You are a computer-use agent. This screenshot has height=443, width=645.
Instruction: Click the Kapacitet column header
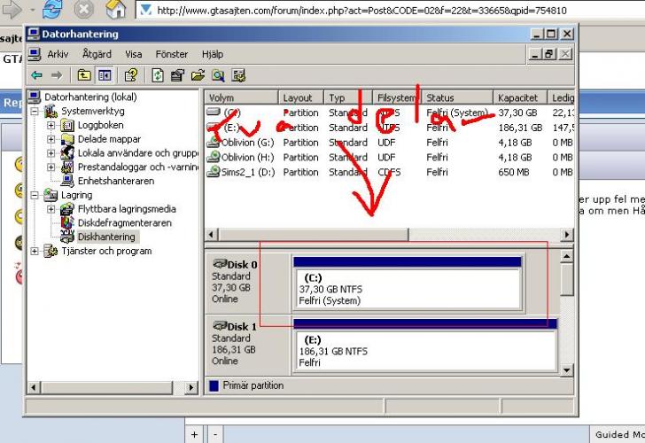[x=518, y=97]
